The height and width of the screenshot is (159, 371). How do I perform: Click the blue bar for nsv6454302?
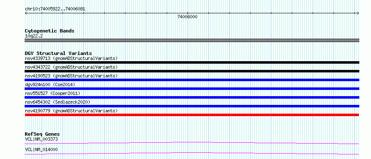point(192,106)
